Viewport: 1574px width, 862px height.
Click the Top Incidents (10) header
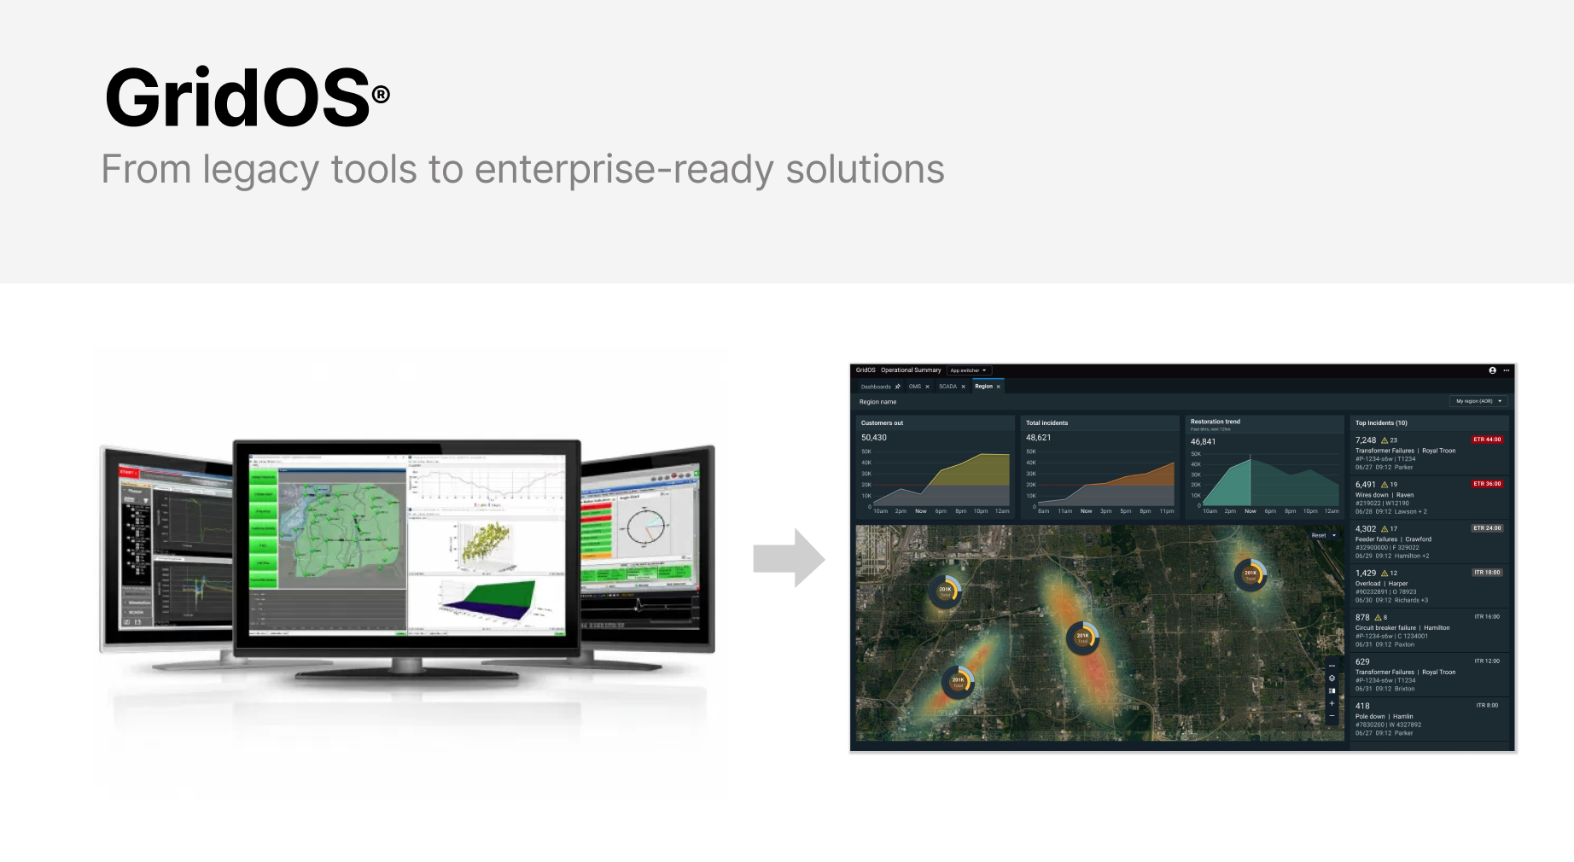click(1381, 423)
